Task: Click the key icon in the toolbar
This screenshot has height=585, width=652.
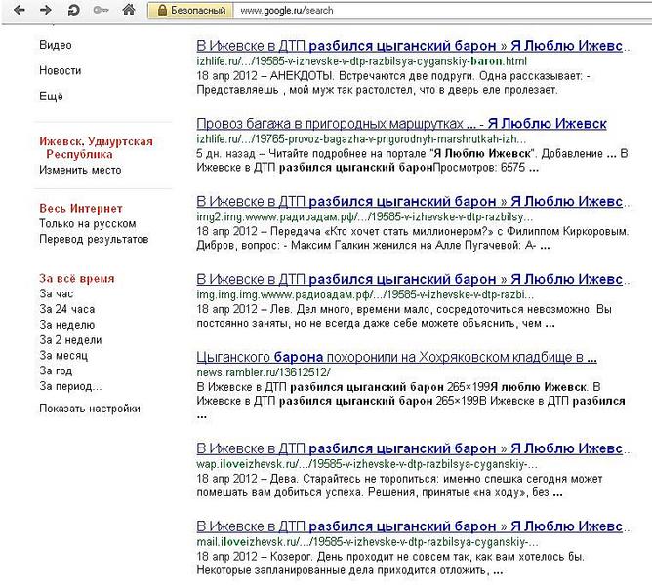Action: point(101,10)
